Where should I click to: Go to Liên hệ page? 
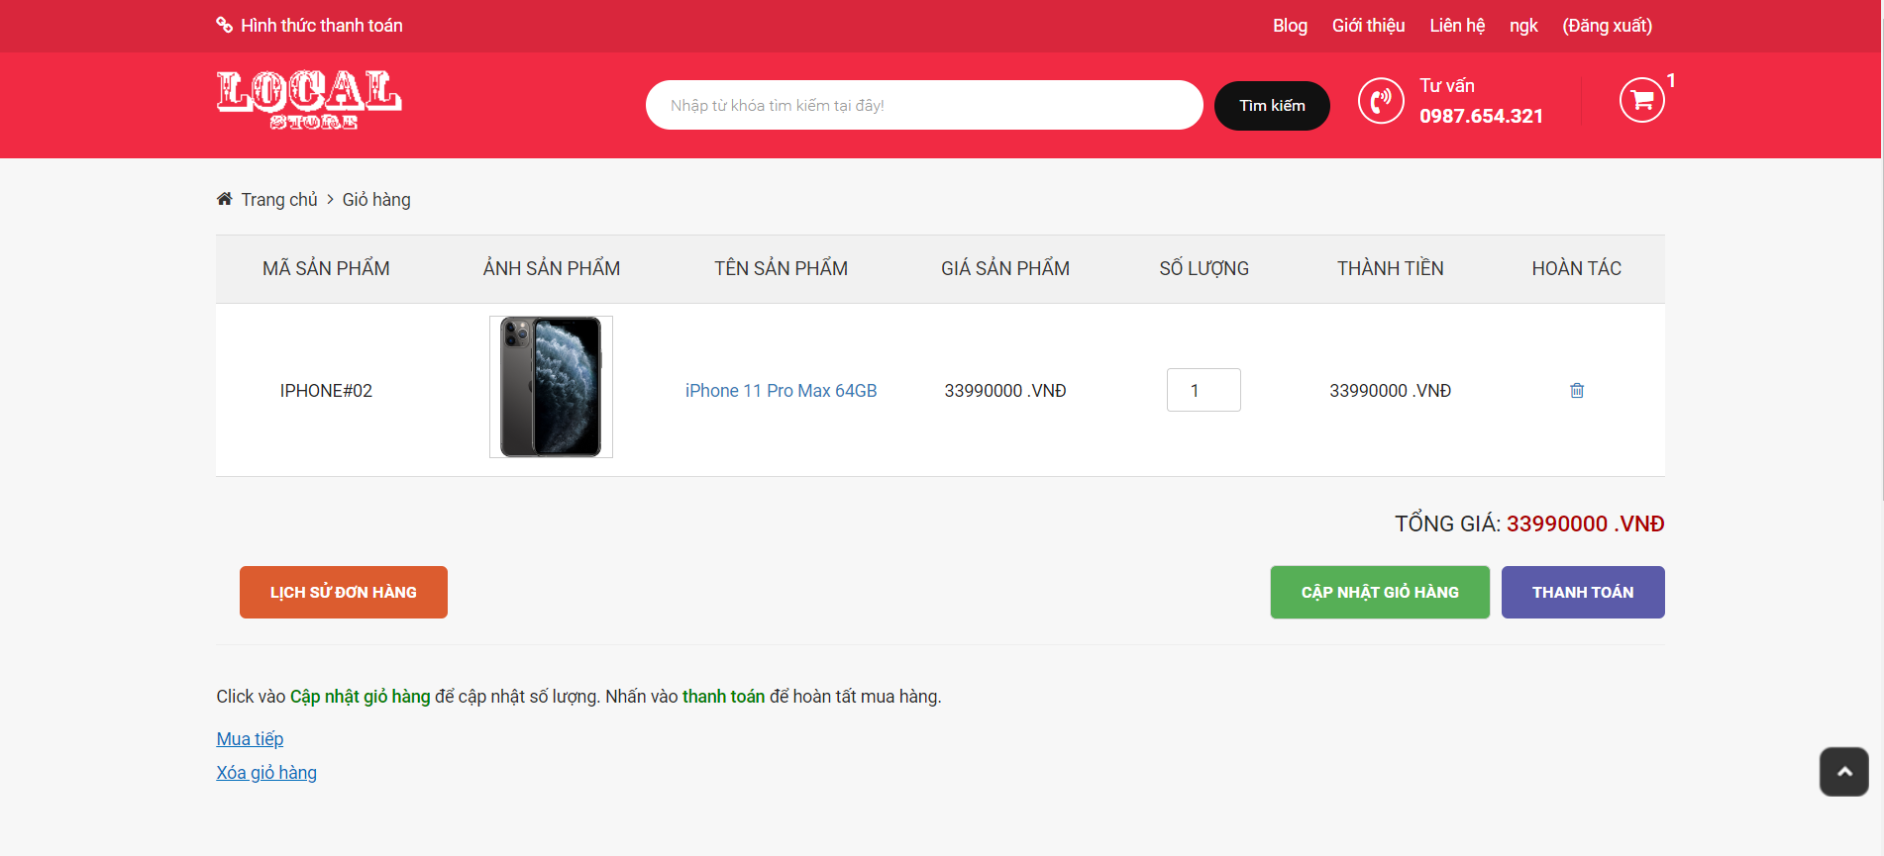coord(1457,26)
